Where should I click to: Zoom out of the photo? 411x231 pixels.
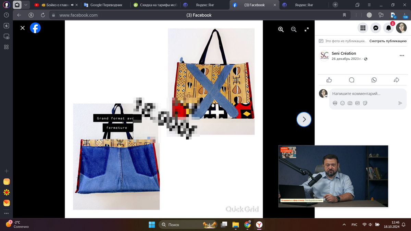click(294, 29)
